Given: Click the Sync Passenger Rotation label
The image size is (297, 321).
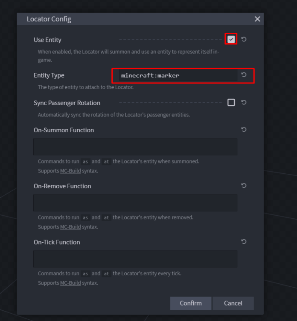Looking at the screenshot, I should [67, 103].
